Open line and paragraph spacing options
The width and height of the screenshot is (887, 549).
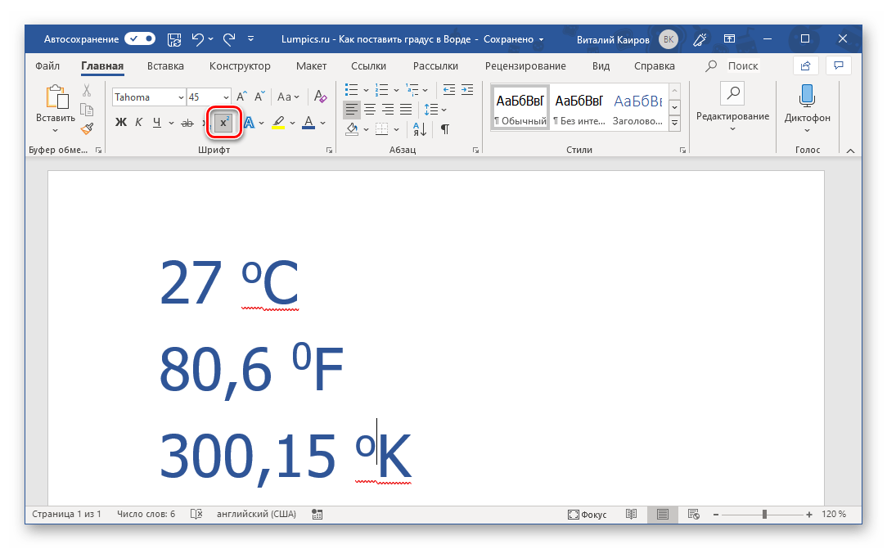(x=434, y=109)
